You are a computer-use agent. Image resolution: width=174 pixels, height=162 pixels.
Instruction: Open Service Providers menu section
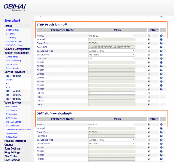pyautogui.click(x=15, y=72)
